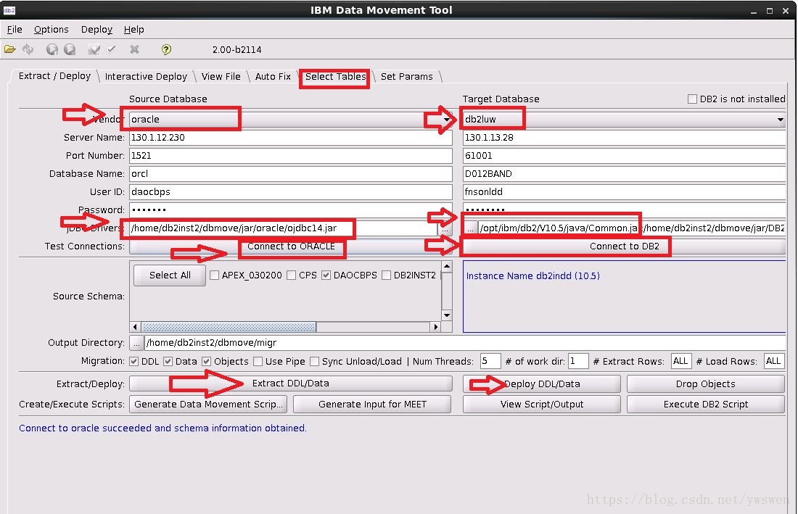Image resolution: width=798 pixels, height=514 pixels.
Task: Check the DB2INST2 schema checkbox
Action: [x=386, y=275]
